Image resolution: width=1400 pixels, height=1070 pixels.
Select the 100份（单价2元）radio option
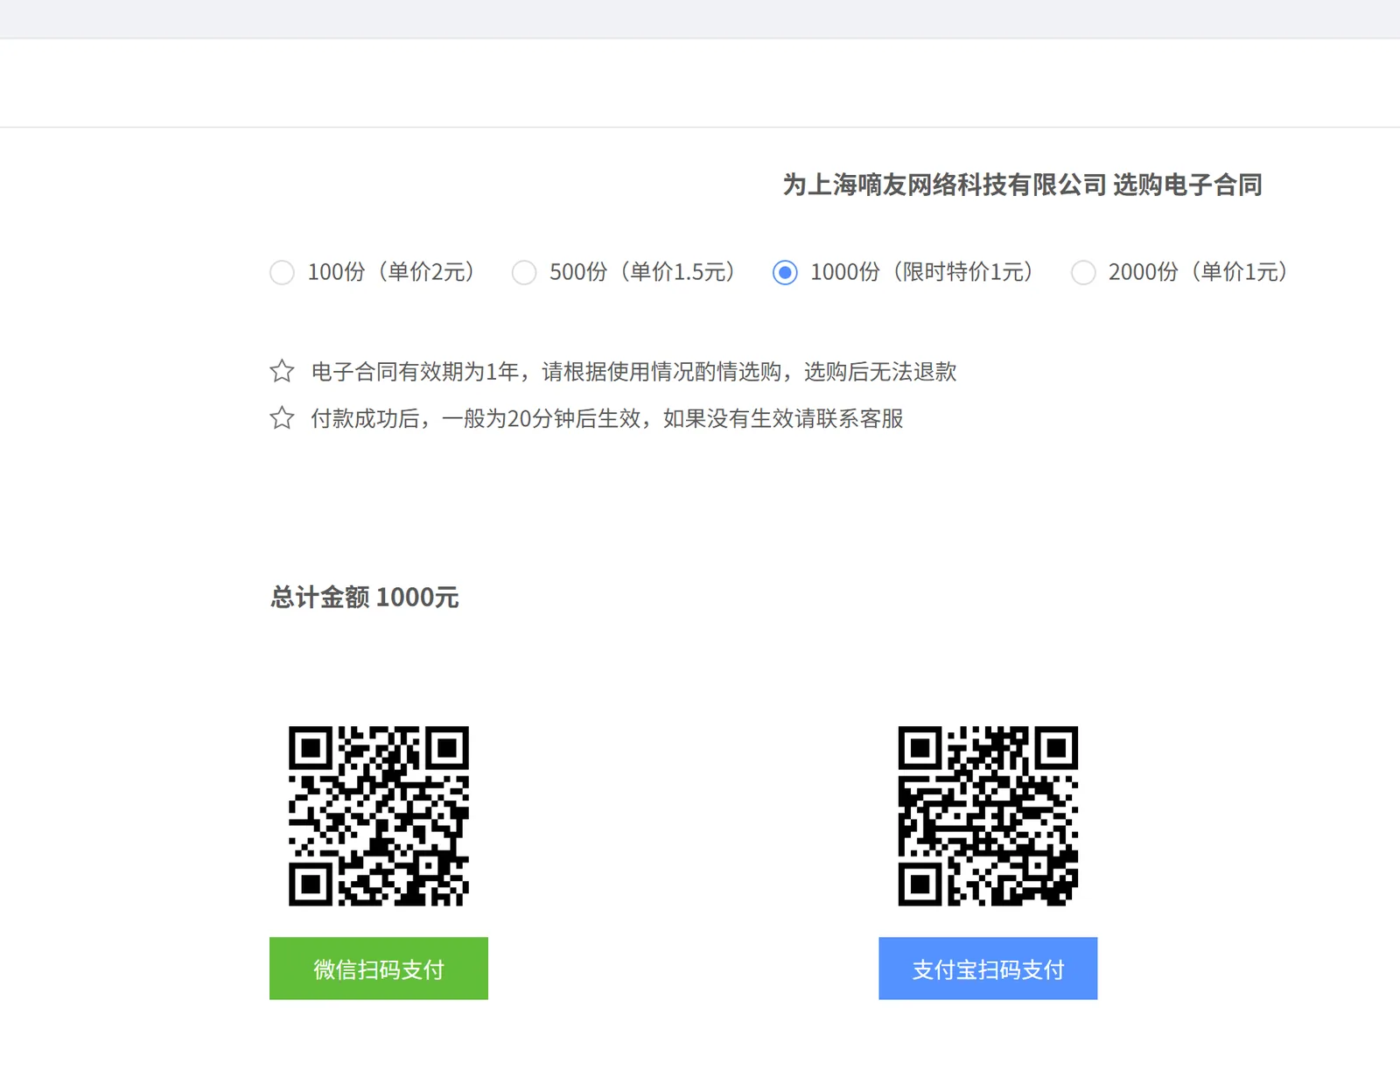(x=282, y=272)
